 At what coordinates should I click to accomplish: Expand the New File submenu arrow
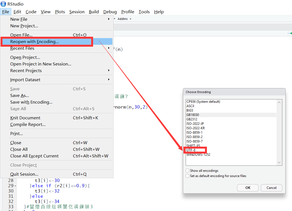click(x=109, y=19)
